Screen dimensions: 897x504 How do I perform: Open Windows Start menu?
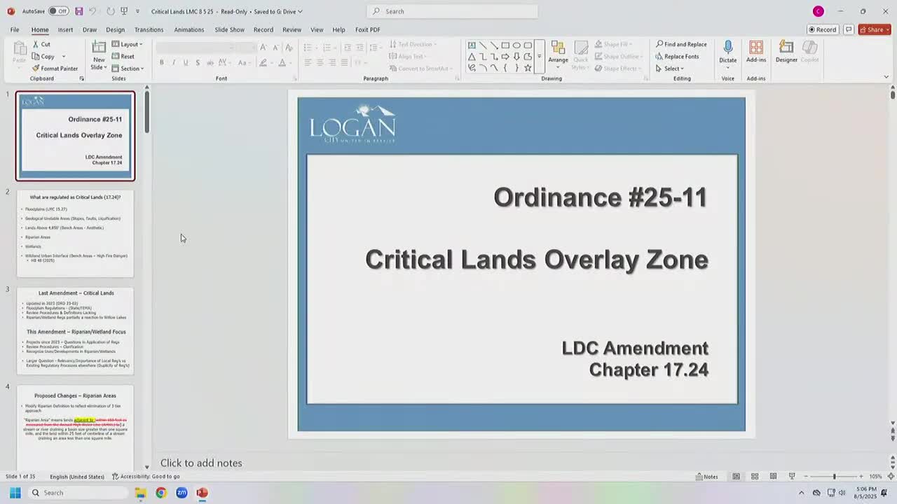15,493
